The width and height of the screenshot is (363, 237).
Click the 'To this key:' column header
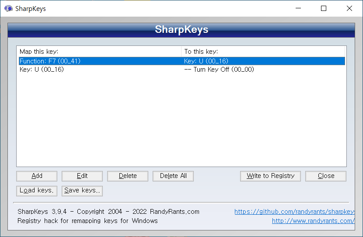(263, 52)
